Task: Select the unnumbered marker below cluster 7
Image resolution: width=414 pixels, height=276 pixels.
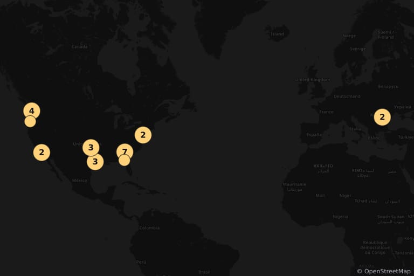Action: [124, 160]
